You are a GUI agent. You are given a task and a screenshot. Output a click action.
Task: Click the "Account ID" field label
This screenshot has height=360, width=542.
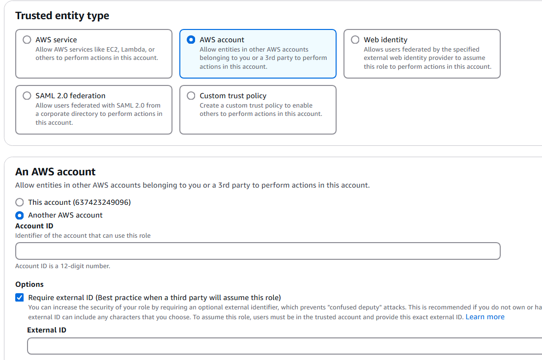click(x=34, y=226)
